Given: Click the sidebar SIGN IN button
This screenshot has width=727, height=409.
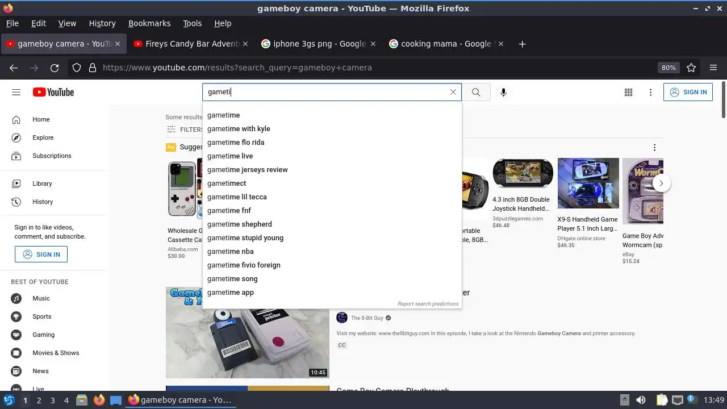Looking at the screenshot, I should click(x=41, y=254).
